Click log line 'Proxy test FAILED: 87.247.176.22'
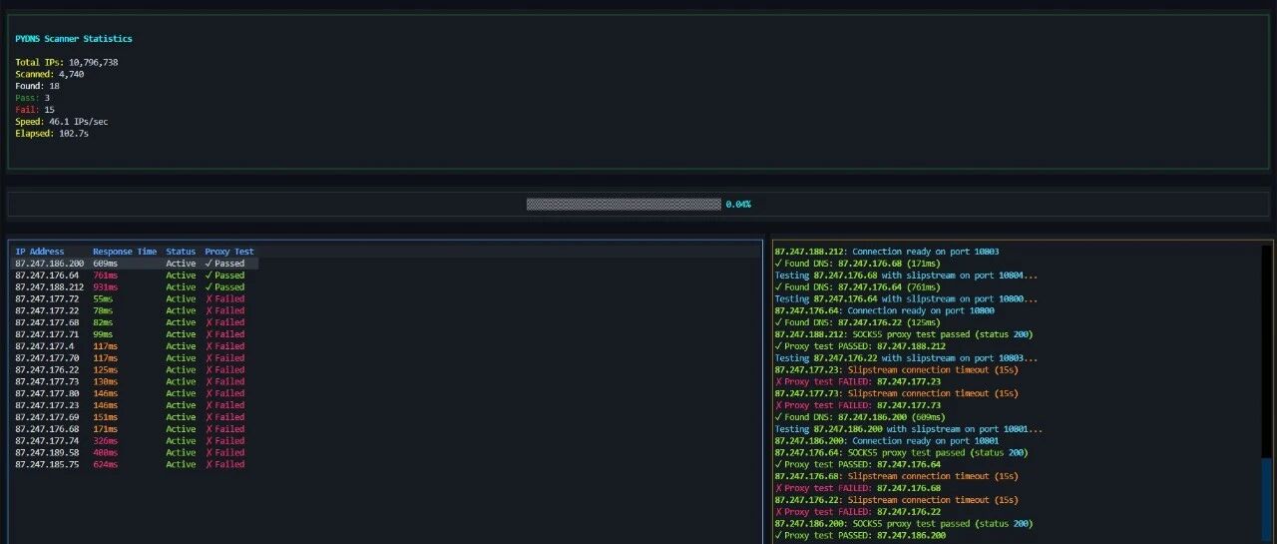This screenshot has height=544, width=1277. pos(858,512)
